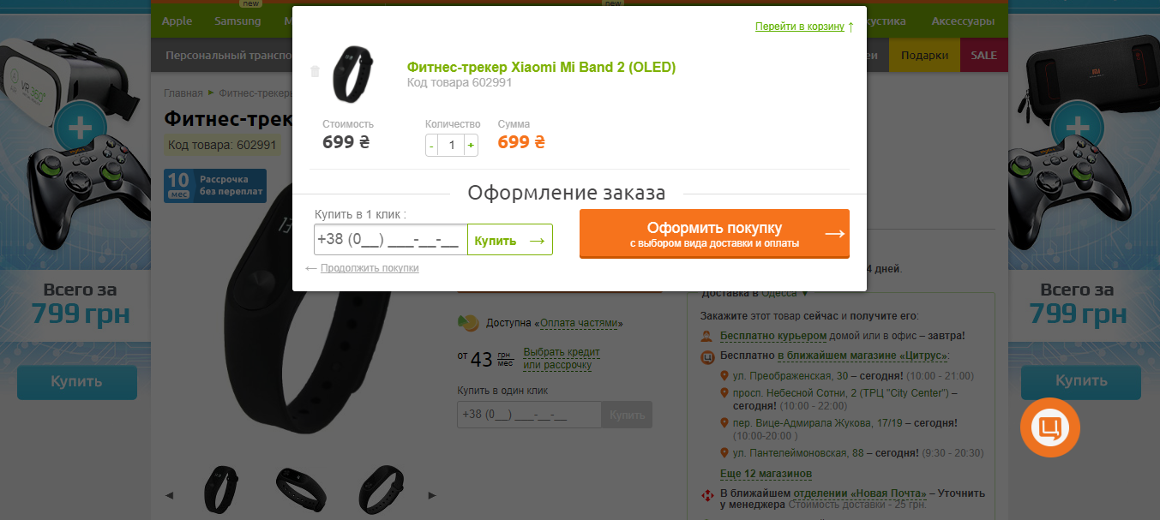Viewport: 1160px width, 520px height.
Task: Click the green Купить one-click button
Action: 510,241
